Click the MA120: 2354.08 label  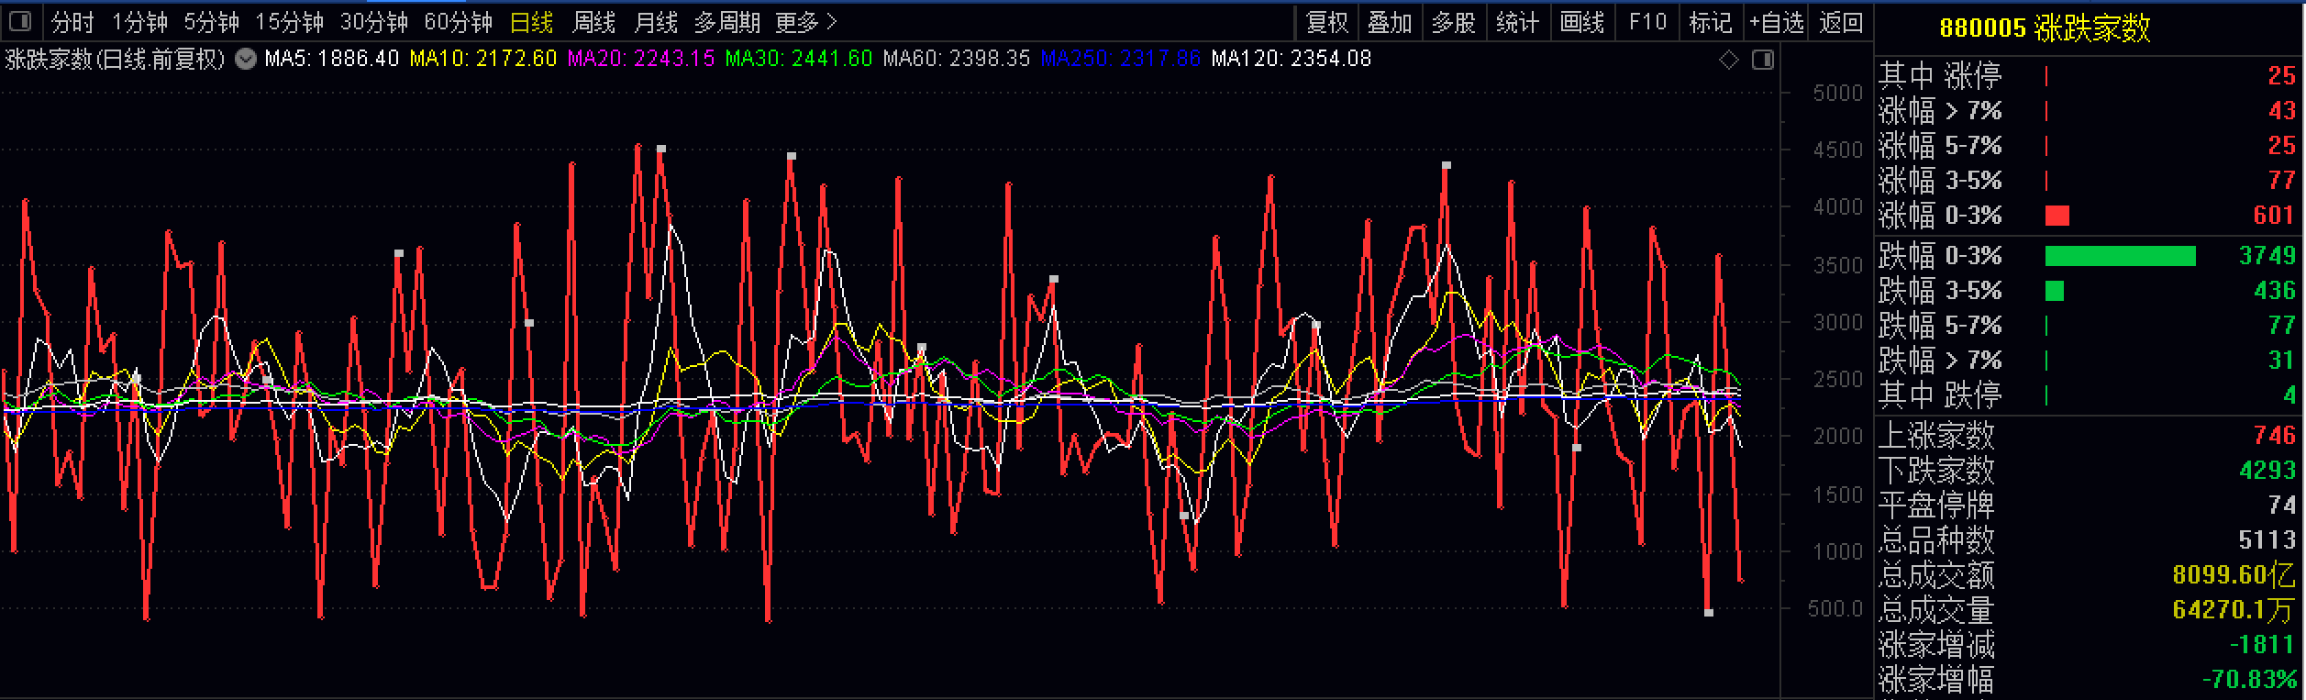click(x=1291, y=60)
